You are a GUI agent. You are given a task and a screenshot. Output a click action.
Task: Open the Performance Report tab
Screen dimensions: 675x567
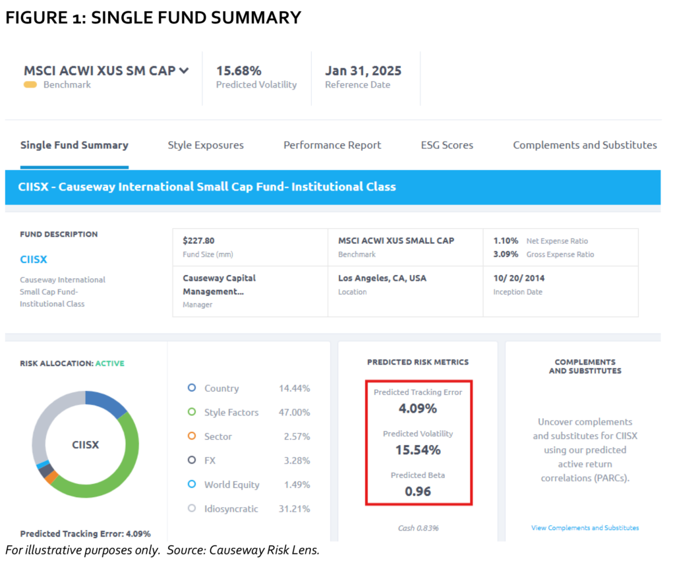[x=332, y=145]
